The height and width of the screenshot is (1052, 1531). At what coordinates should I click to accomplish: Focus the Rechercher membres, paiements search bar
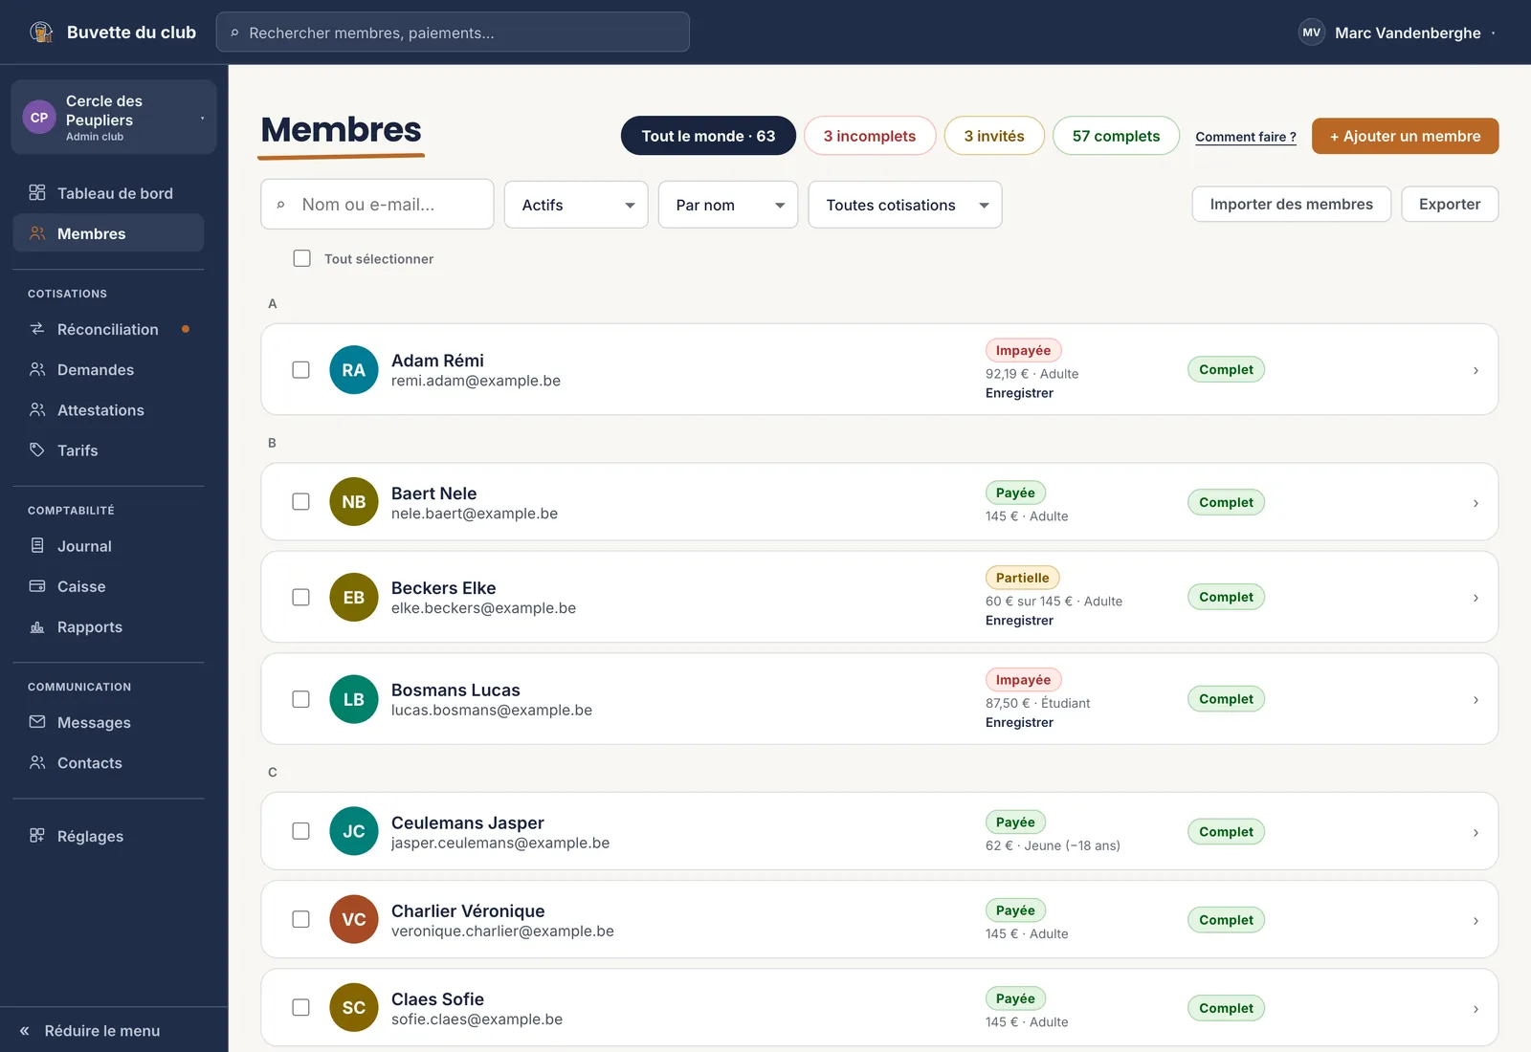(x=453, y=33)
